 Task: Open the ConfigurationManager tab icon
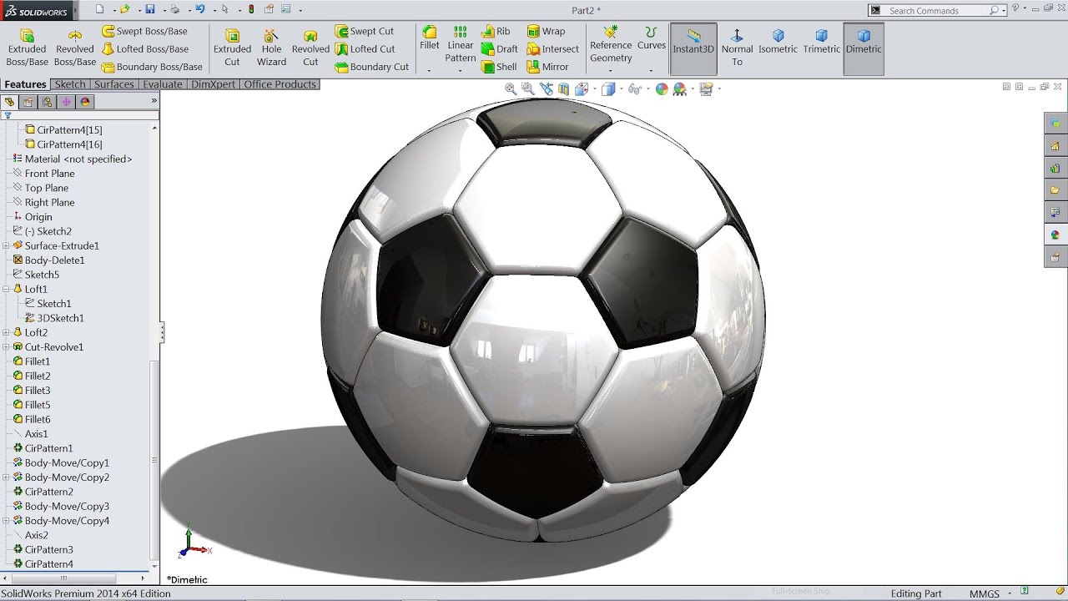(47, 102)
